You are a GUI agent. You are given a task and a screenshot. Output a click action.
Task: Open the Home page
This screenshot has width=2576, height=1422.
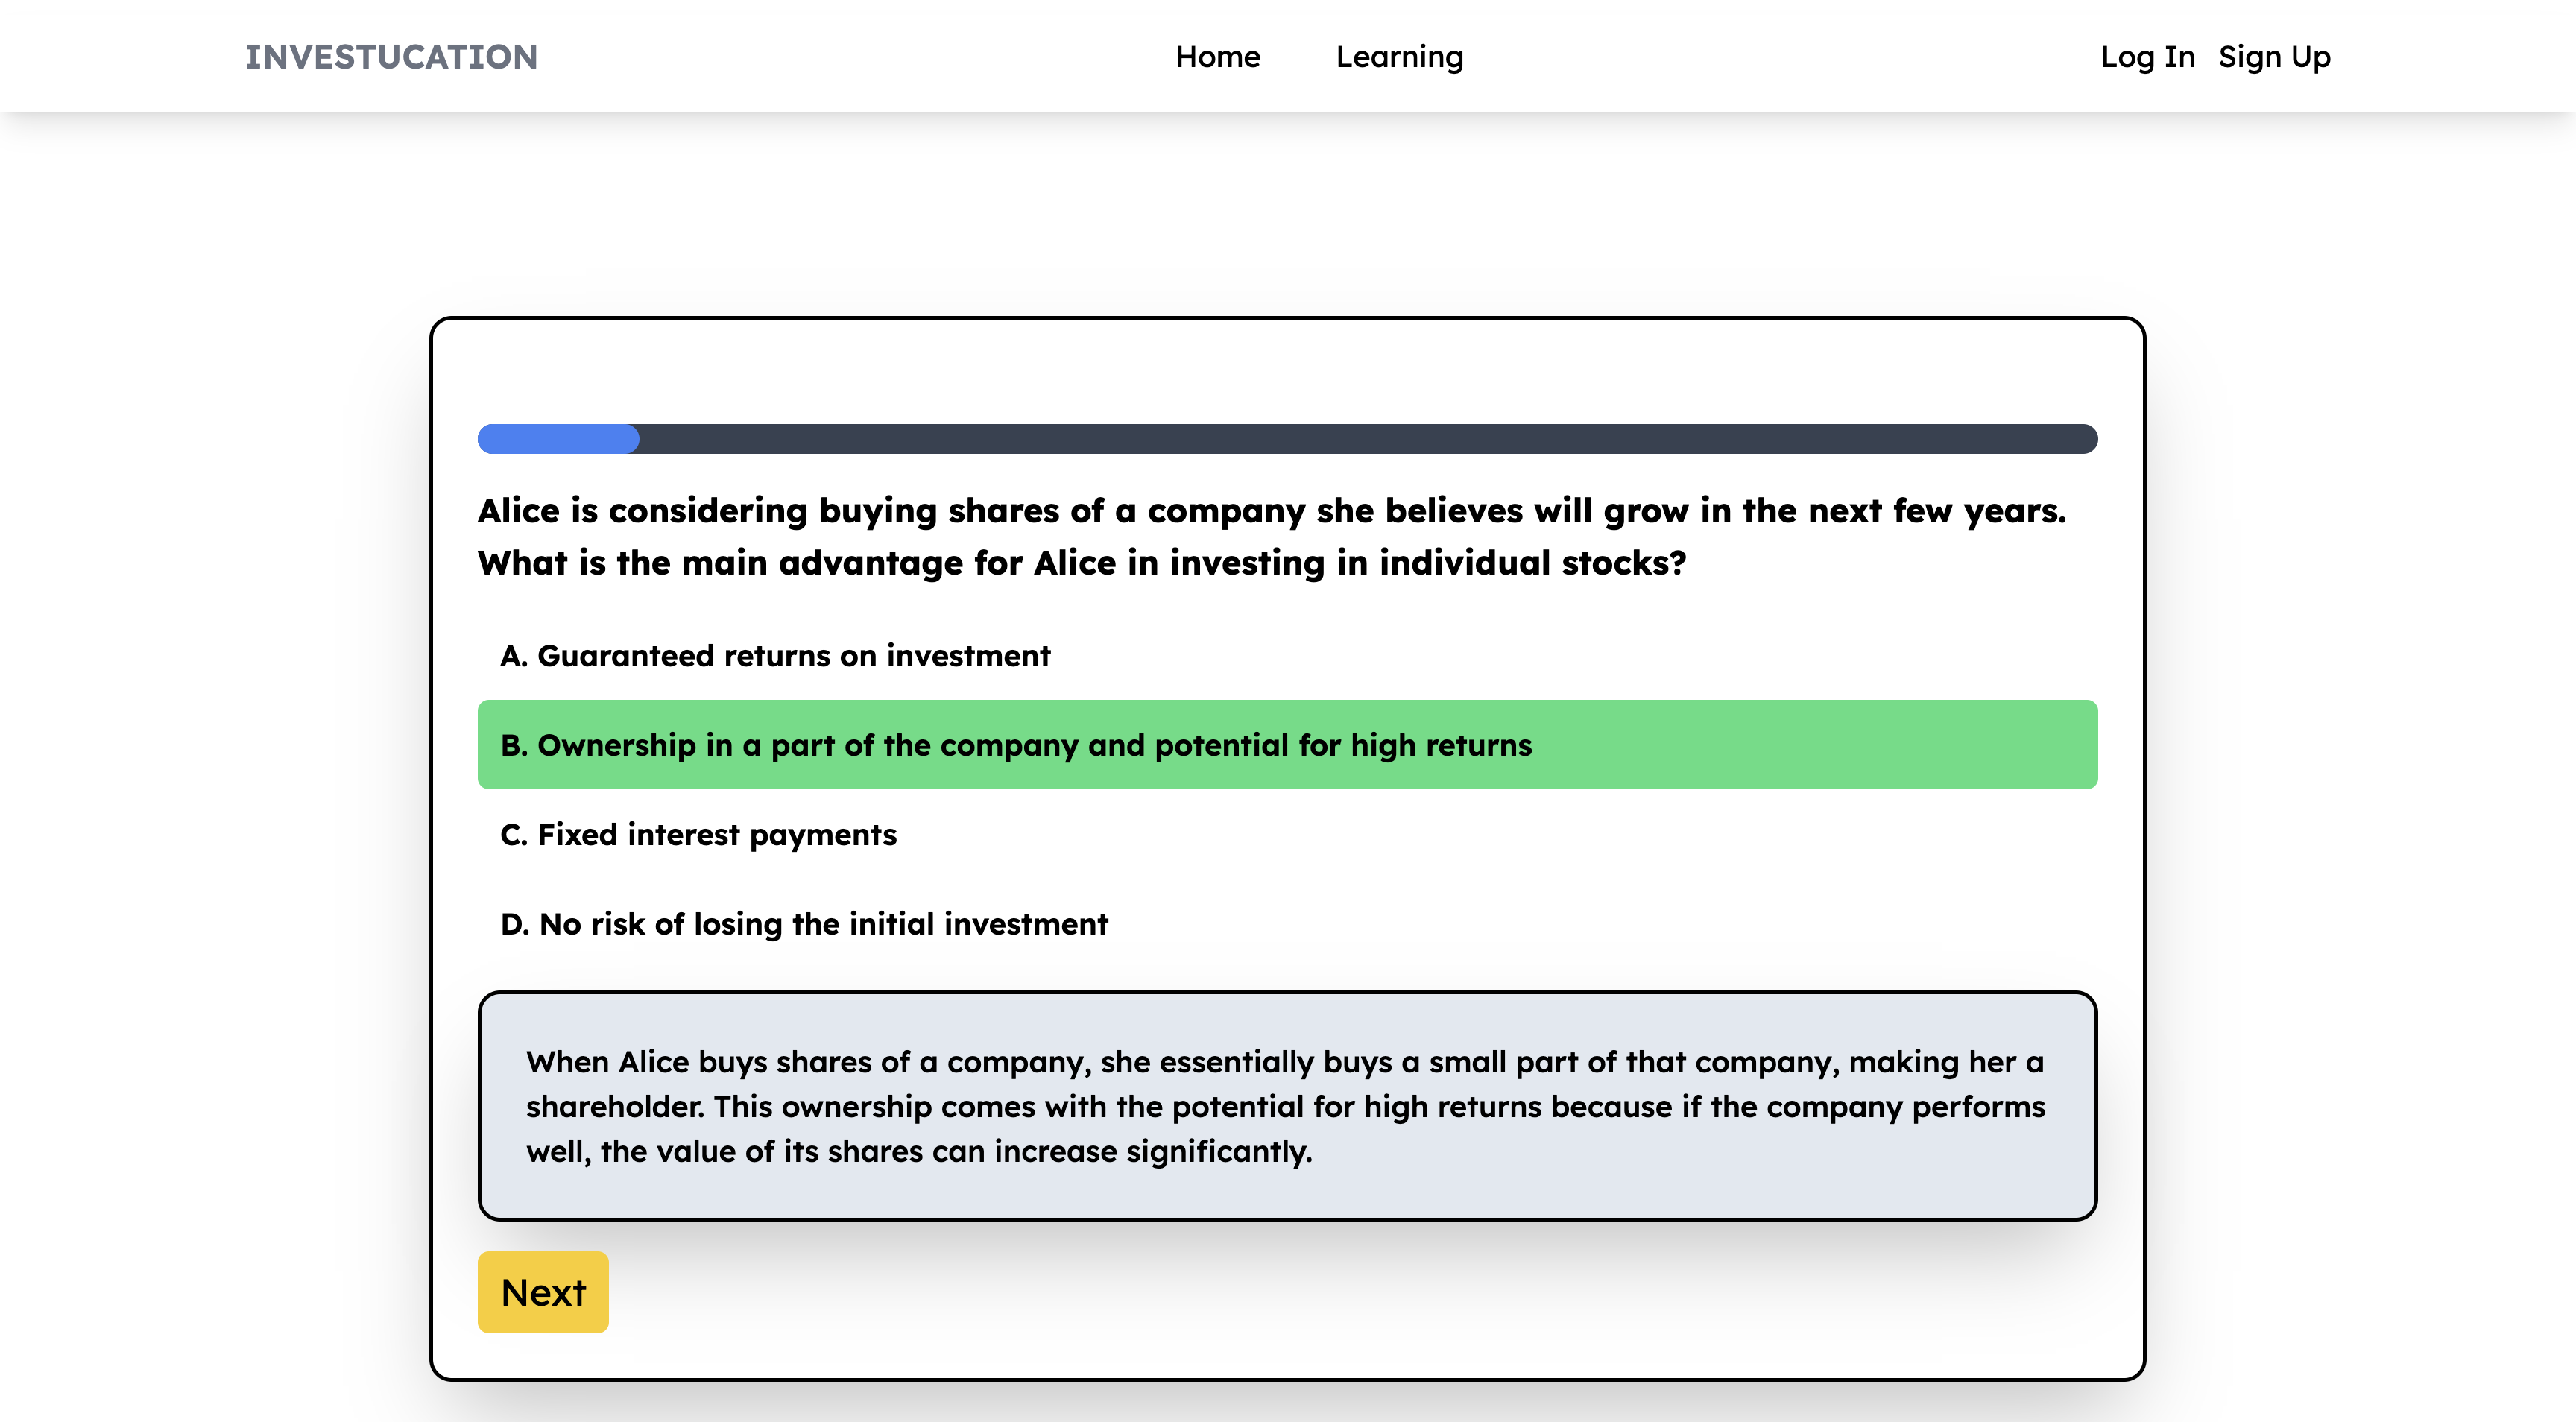[x=1217, y=57]
